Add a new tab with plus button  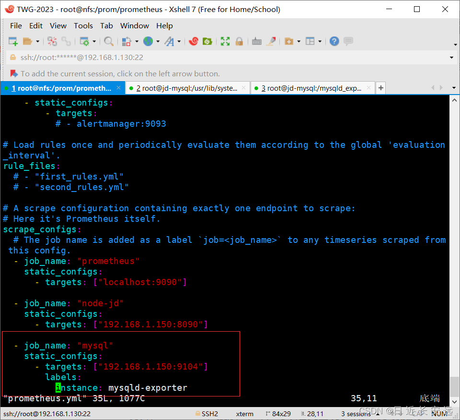[x=381, y=88]
